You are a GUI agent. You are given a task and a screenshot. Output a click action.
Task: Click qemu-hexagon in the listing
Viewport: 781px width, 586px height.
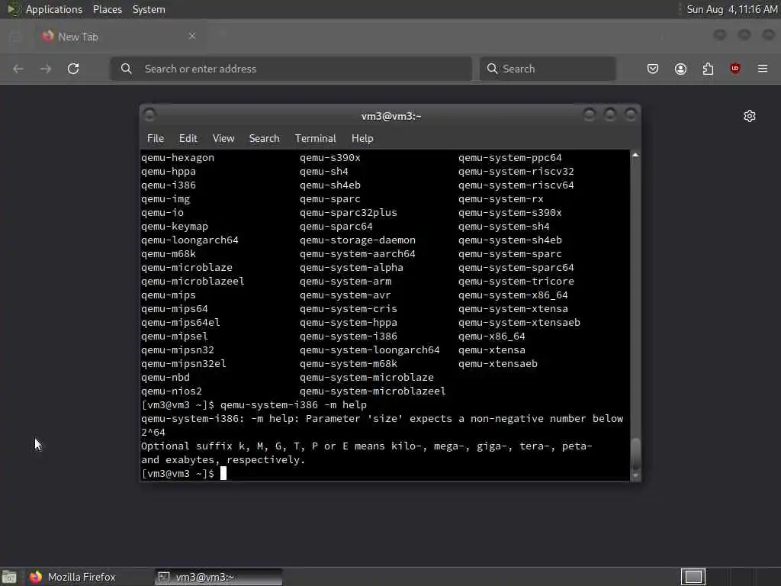(177, 157)
